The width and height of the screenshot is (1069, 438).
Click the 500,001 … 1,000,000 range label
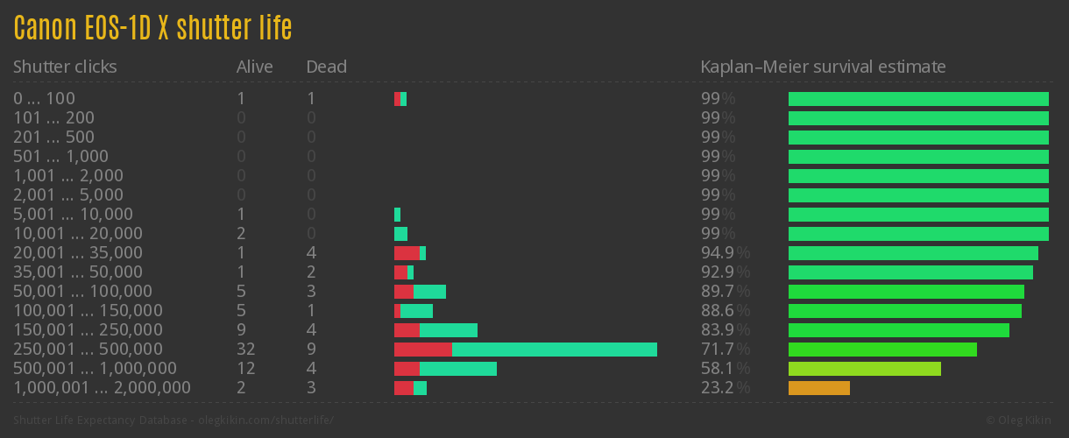point(95,369)
